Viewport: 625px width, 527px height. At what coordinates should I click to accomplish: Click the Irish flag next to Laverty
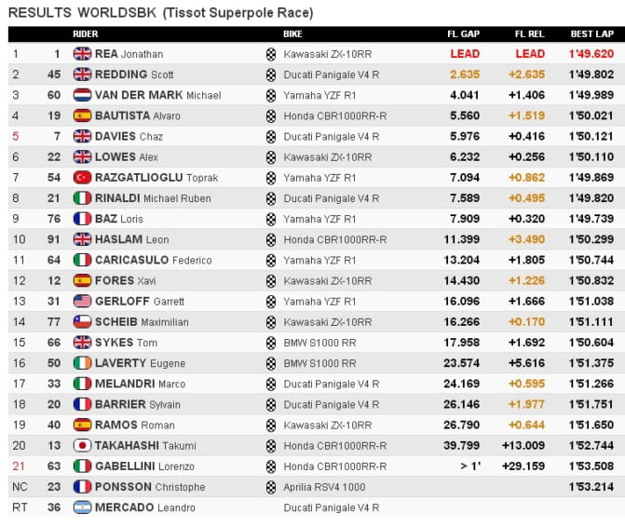coord(82,362)
